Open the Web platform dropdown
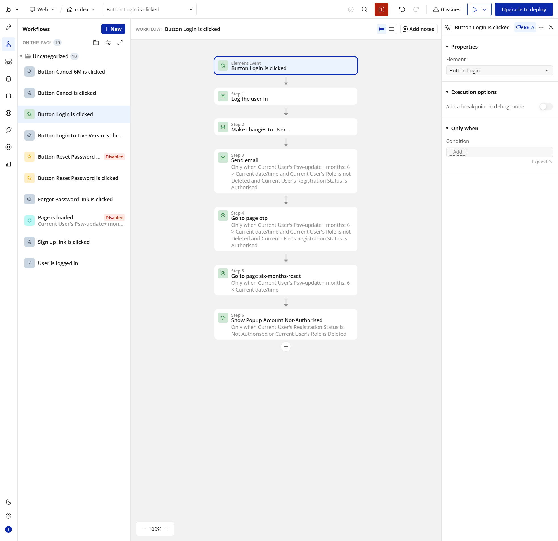Image resolution: width=558 pixels, height=541 pixels. [43, 9]
